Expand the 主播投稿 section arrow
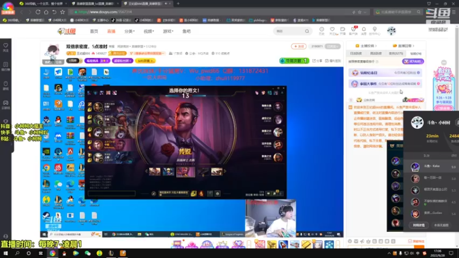Image resolution: width=459 pixels, height=258 pixels. click(x=376, y=46)
